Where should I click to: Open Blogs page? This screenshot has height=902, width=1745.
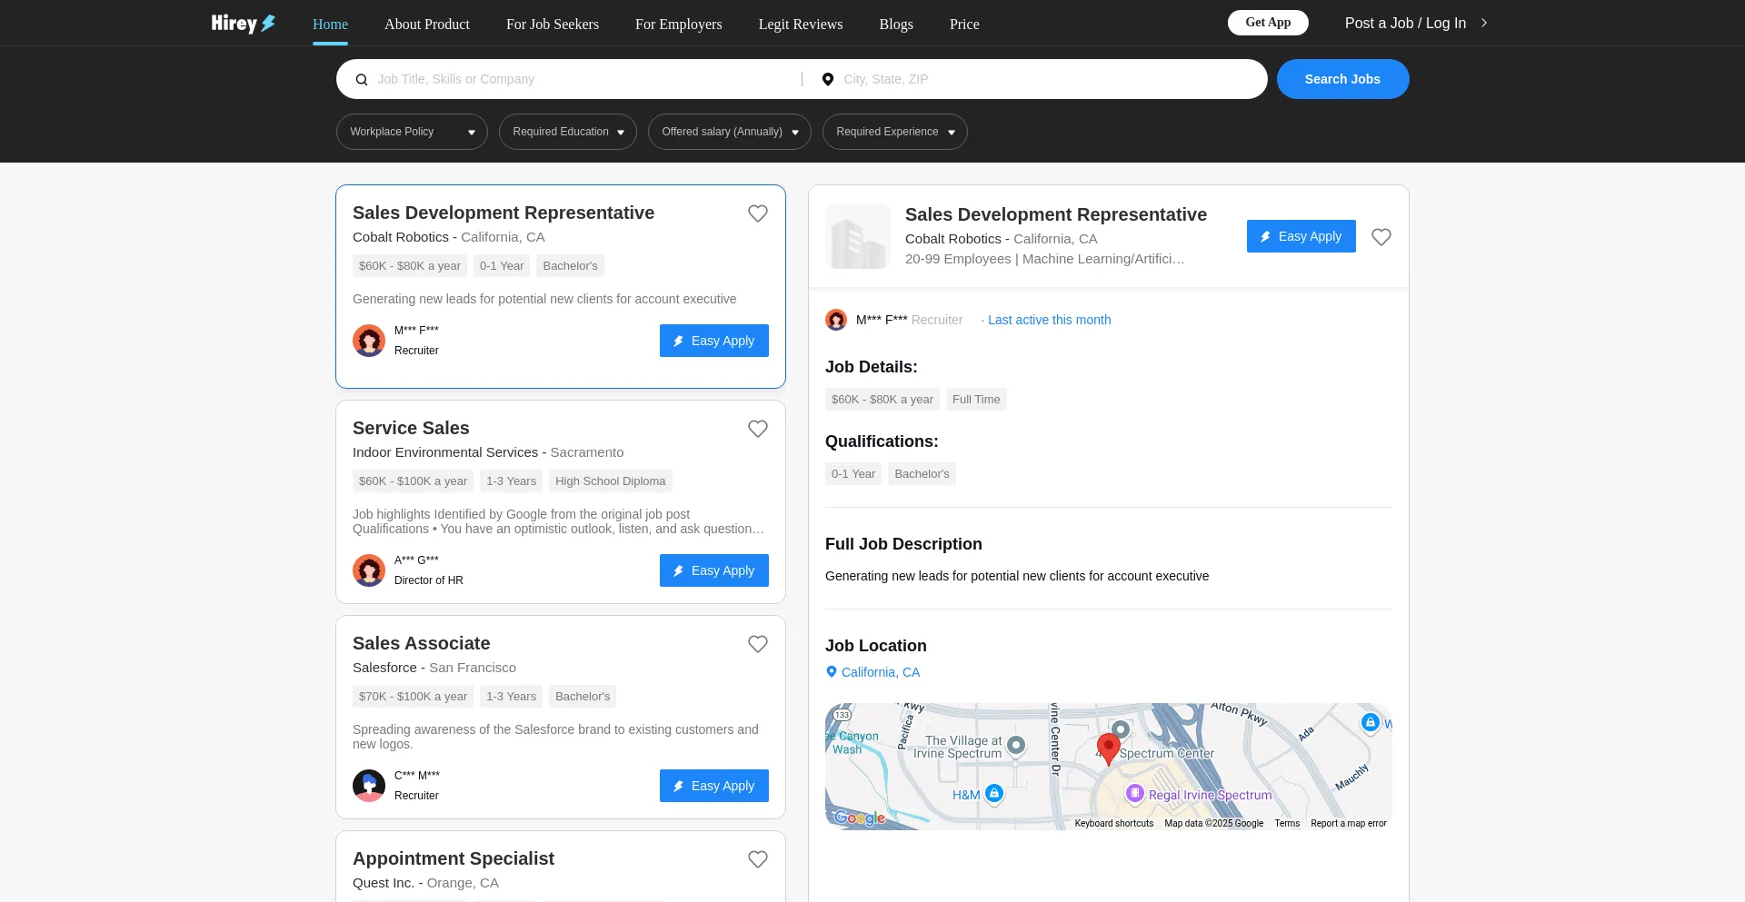[896, 25]
